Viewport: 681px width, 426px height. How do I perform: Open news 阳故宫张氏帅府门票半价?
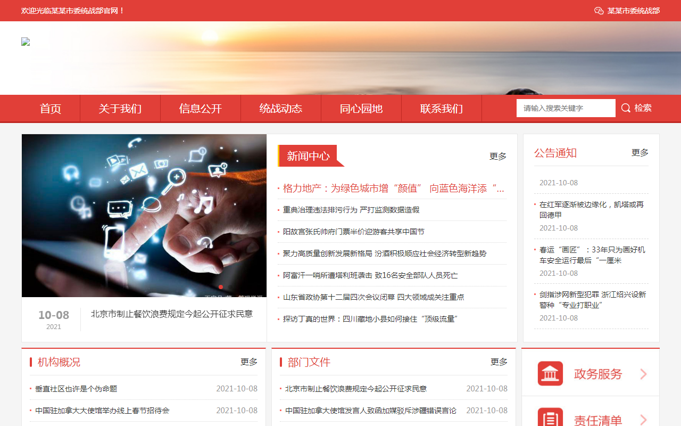coord(354,232)
